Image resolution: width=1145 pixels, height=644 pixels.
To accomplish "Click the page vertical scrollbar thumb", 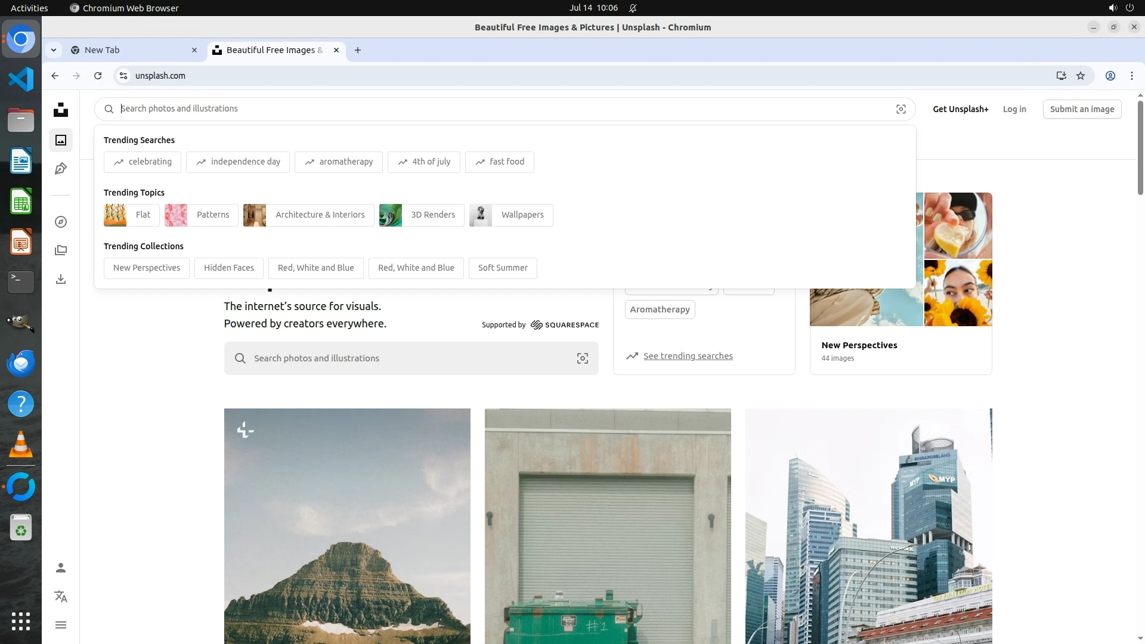I will point(1140,147).
